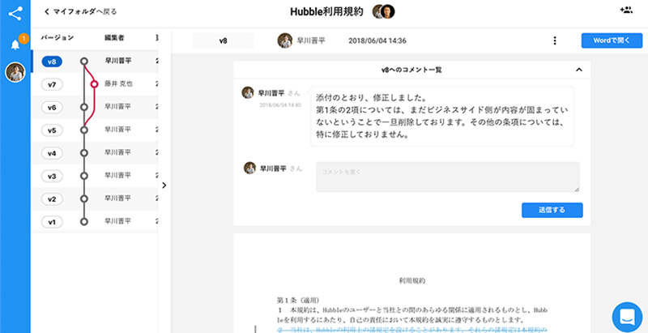The width and height of the screenshot is (648, 333).
Task: Select version v2 badge
Action: pyautogui.click(x=52, y=199)
